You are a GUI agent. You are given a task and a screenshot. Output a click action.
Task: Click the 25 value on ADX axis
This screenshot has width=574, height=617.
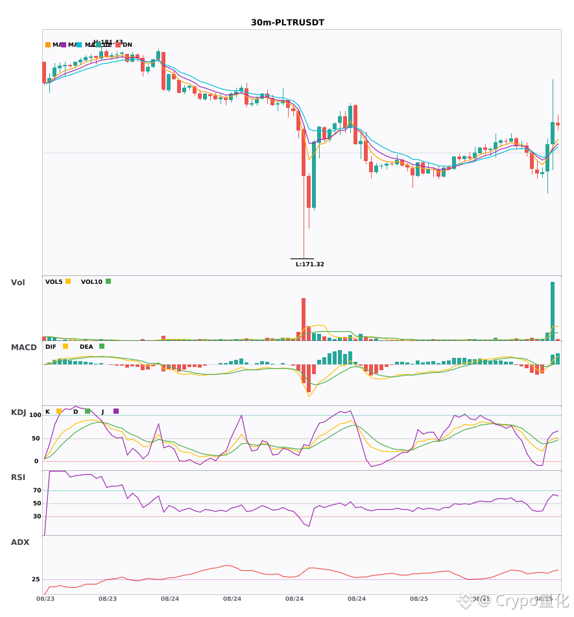click(36, 579)
